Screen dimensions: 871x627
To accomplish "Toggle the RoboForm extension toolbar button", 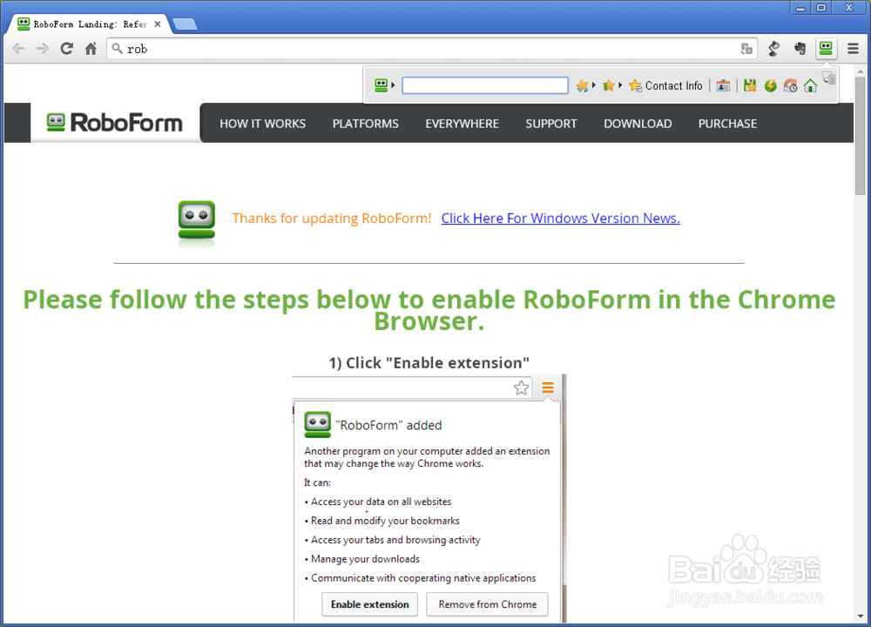I will (x=826, y=48).
